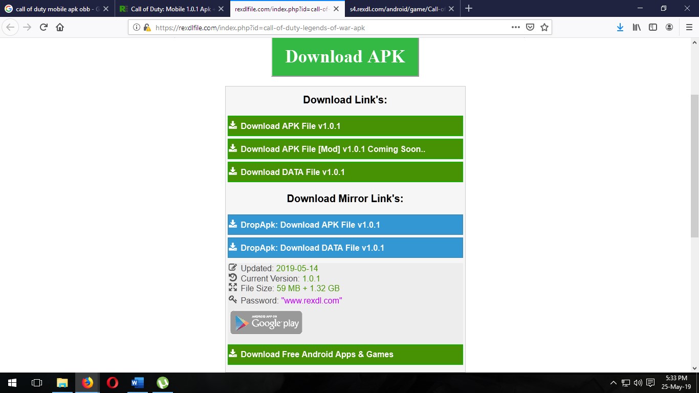Click the Download APK File v1.0.1 link
Image resolution: width=699 pixels, height=393 pixels.
pos(345,125)
